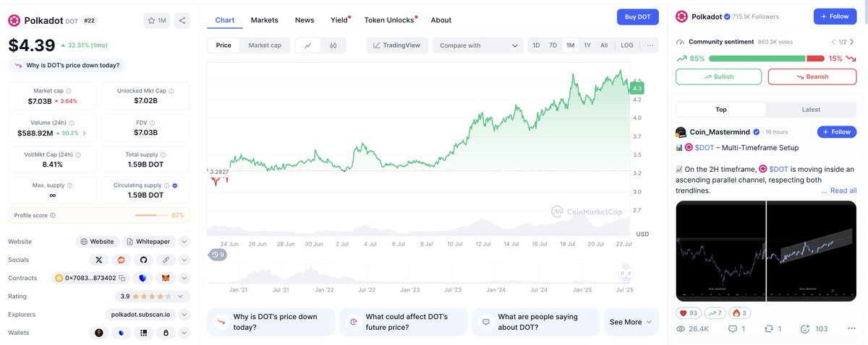Open more chart options (three dots)
Image resolution: width=868 pixels, height=345 pixels.
coord(650,45)
